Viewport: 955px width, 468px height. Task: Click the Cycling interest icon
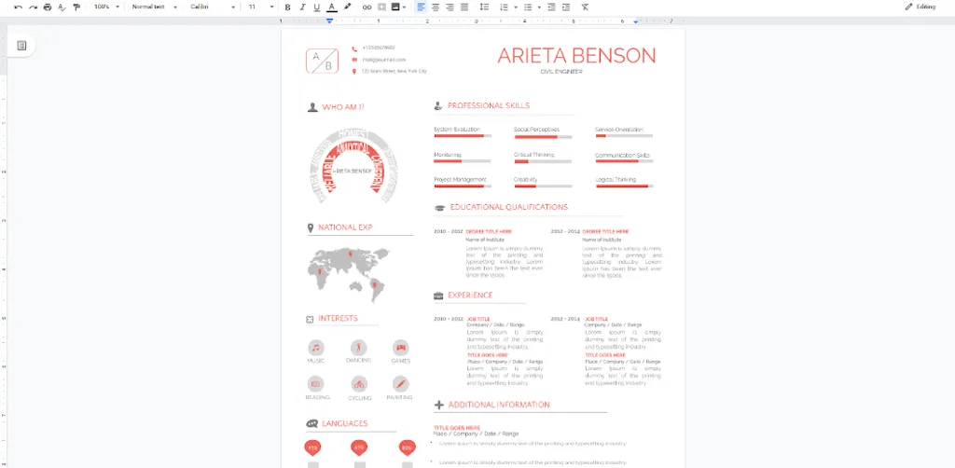[x=359, y=384]
